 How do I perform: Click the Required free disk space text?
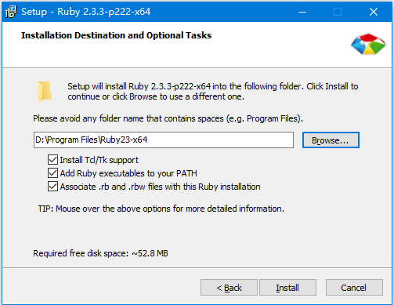click(x=100, y=253)
